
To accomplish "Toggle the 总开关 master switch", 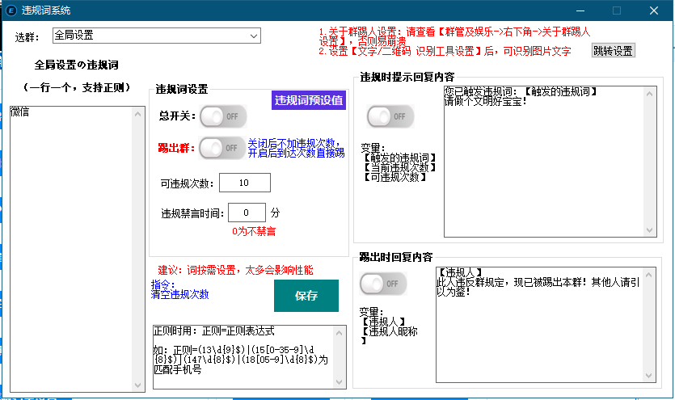I will point(222,116).
